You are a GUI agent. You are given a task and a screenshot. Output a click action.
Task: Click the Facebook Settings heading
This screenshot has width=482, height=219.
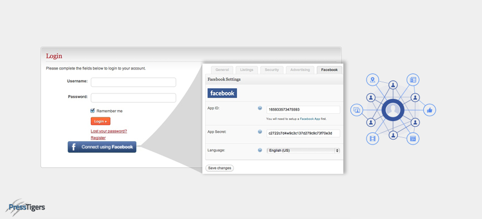(x=224, y=79)
